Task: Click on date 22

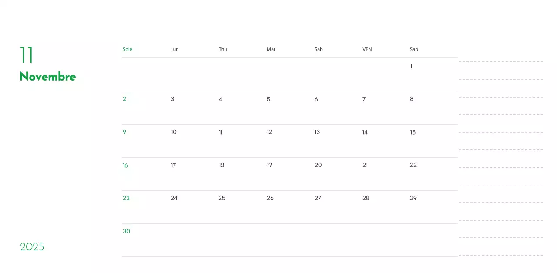Action: point(413,165)
